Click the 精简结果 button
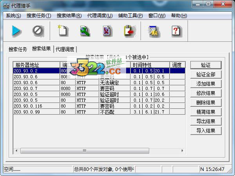This screenshot has width=235, height=176. pos(206,112)
